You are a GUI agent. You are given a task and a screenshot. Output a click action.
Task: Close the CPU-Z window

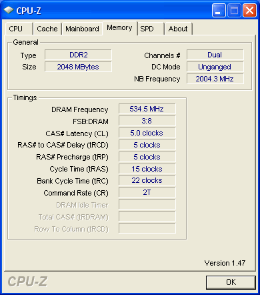point(249,11)
